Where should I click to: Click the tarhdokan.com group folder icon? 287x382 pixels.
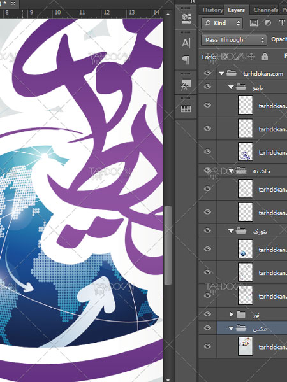[232, 73]
